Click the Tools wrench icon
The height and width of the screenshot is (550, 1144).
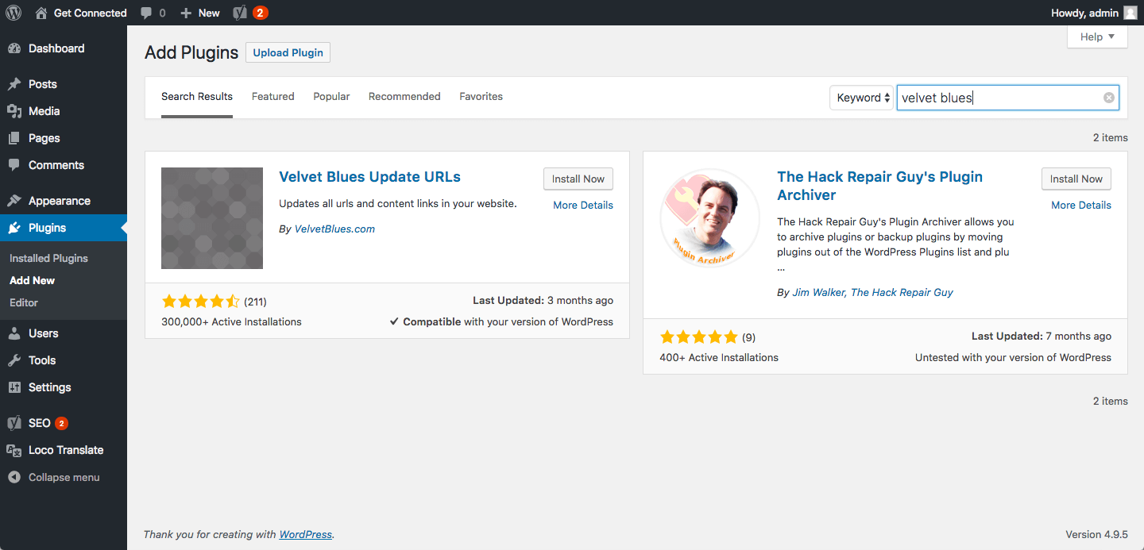coord(14,360)
